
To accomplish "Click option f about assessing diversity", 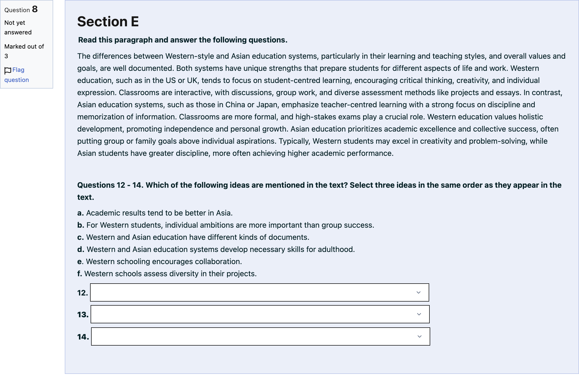I will (x=167, y=274).
